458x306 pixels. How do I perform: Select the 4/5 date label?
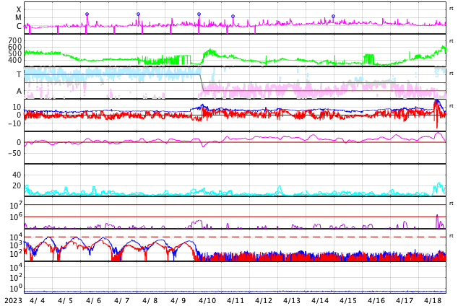pyautogui.click(x=66, y=300)
